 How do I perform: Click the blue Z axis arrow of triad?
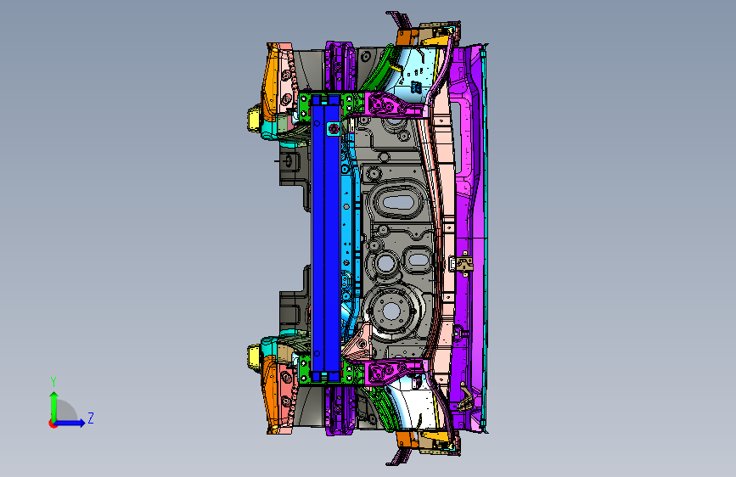pos(70,423)
